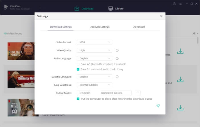Click the Output Folder path field
This screenshot has width=200, height=127.
pyautogui.click(x=104, y=93)
